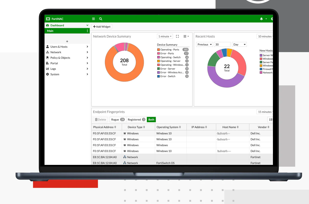309x204 pixels.
Task: Expand Network Device Summary to fullscreen
Action: (x=178, y=37)
